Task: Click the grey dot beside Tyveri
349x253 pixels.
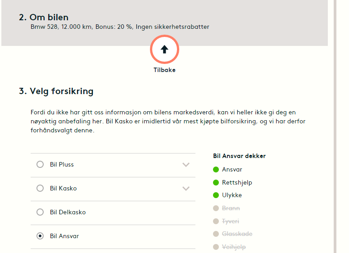Action: 216,221
